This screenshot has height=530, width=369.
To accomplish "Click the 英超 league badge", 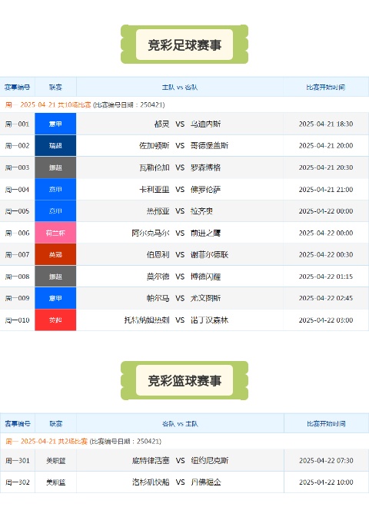I will (x=55, y=320).
